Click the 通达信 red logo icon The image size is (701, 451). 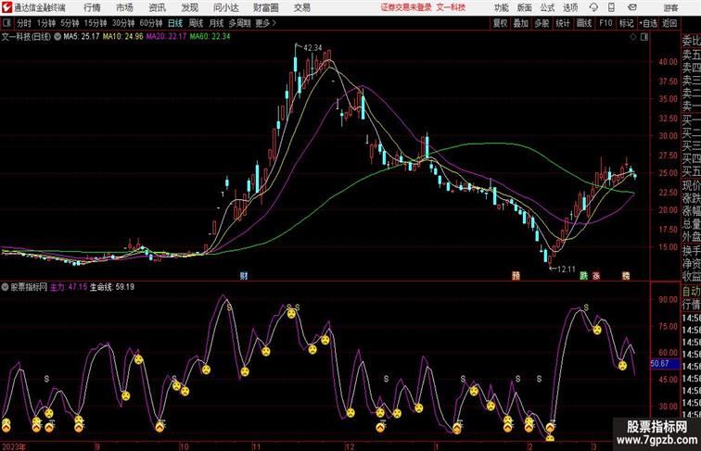click(7, 7)
